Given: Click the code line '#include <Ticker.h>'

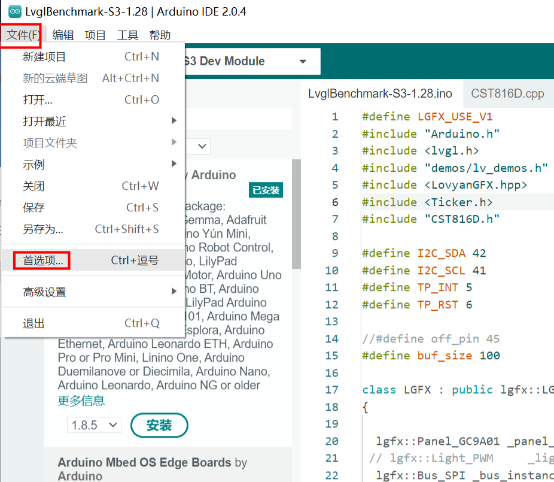Looking at the screenshot, I should [427, 202].
